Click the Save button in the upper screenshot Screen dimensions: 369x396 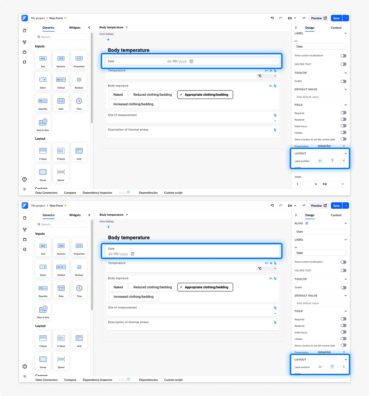tap(336, 18)
